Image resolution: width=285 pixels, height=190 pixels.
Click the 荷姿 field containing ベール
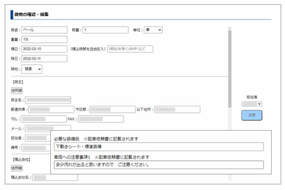point(45,30)
